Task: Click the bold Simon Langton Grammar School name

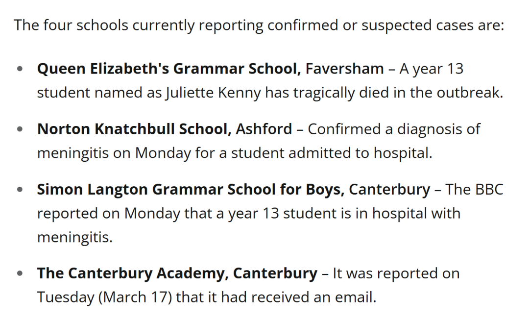Action: tap(191, 189)
